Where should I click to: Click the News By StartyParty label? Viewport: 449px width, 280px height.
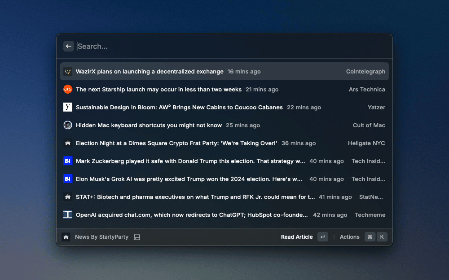[x=101, y=237]
